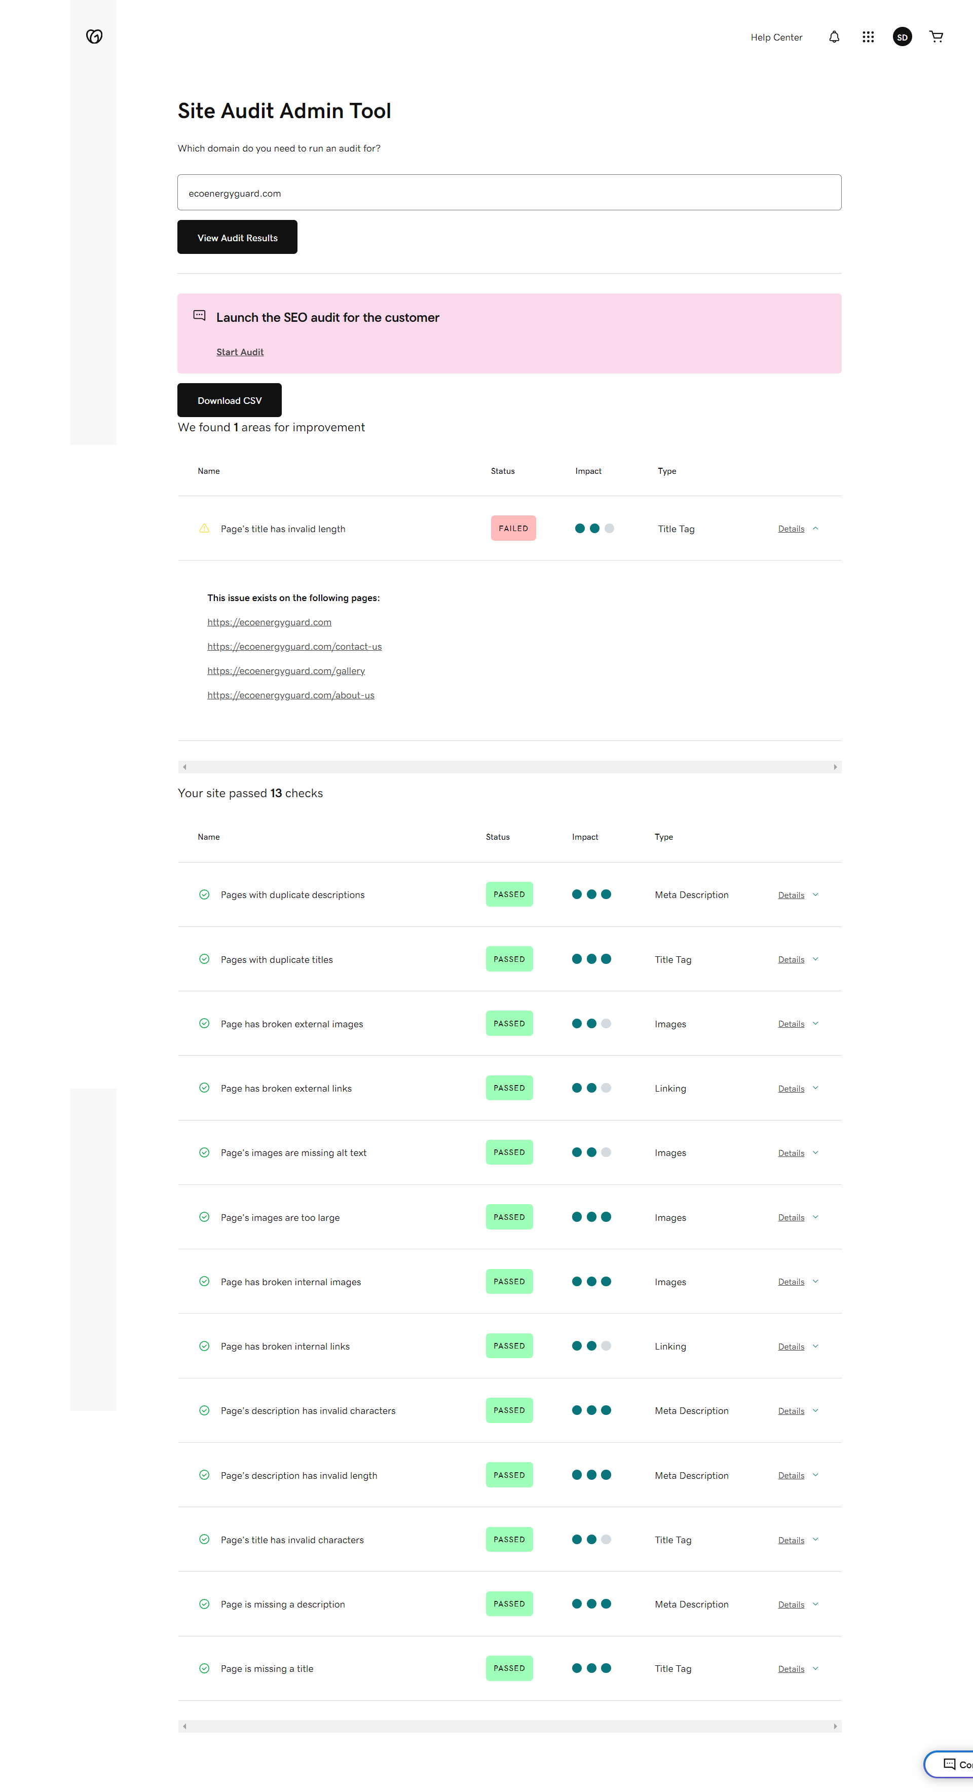Open Help Center in the header
Viewport: 973px width, 1792px height.
776,38
